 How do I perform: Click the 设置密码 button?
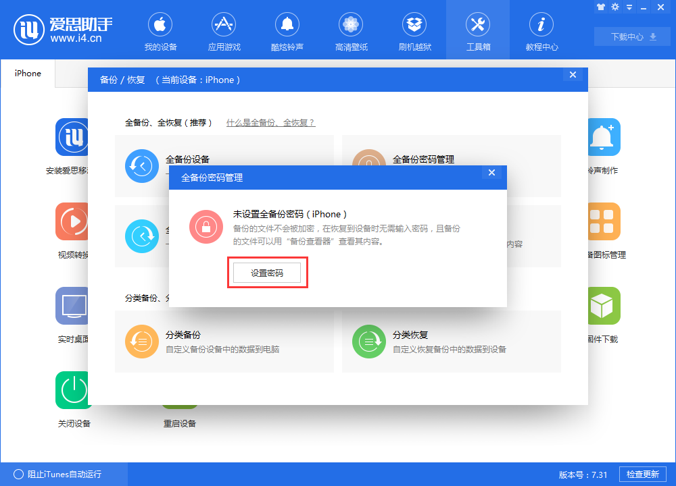point(268,272)
